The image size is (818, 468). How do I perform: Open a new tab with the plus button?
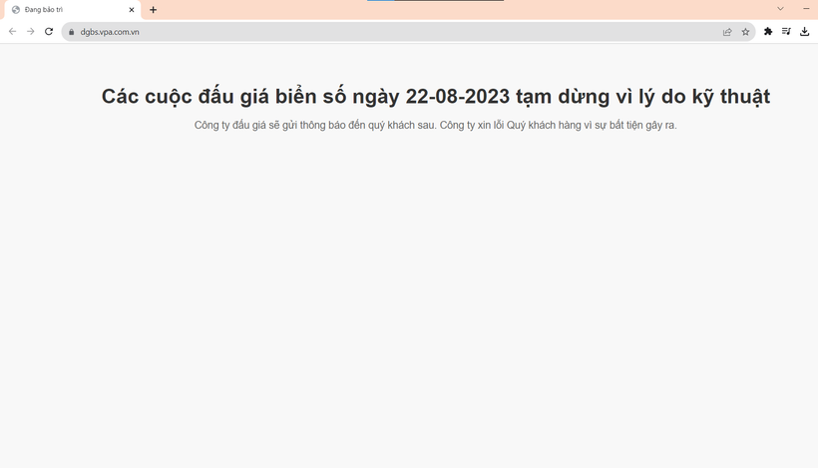coord(153,10)
